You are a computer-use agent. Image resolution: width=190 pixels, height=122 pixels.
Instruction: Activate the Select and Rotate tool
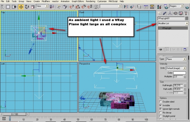pos(27,7)
